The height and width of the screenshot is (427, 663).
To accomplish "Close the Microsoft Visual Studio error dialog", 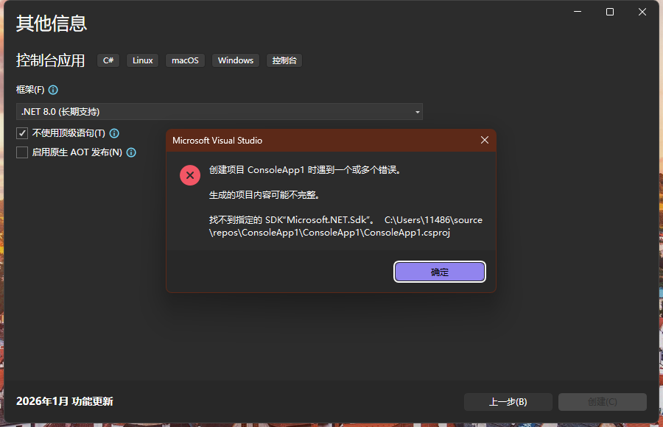I will click(485, 140).
